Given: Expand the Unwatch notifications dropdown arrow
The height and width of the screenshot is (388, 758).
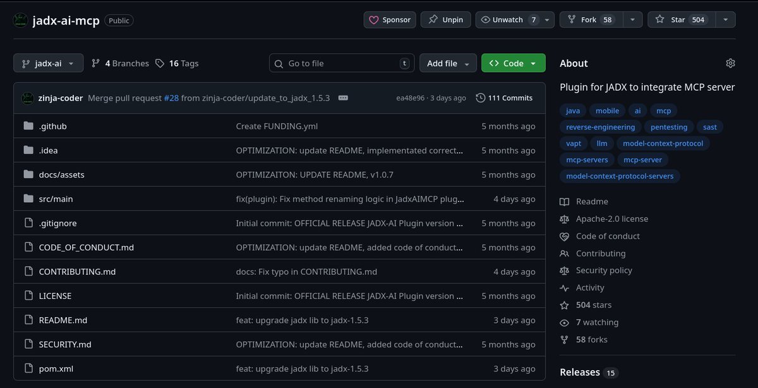Looking at the screenshot, I should (x=547, y=20).
